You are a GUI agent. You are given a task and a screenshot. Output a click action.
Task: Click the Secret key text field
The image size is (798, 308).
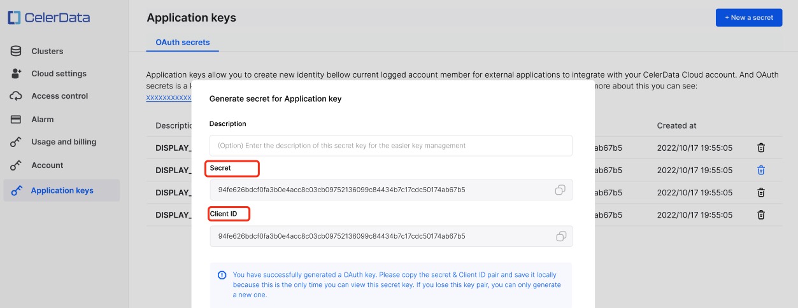tap(382, 190)
